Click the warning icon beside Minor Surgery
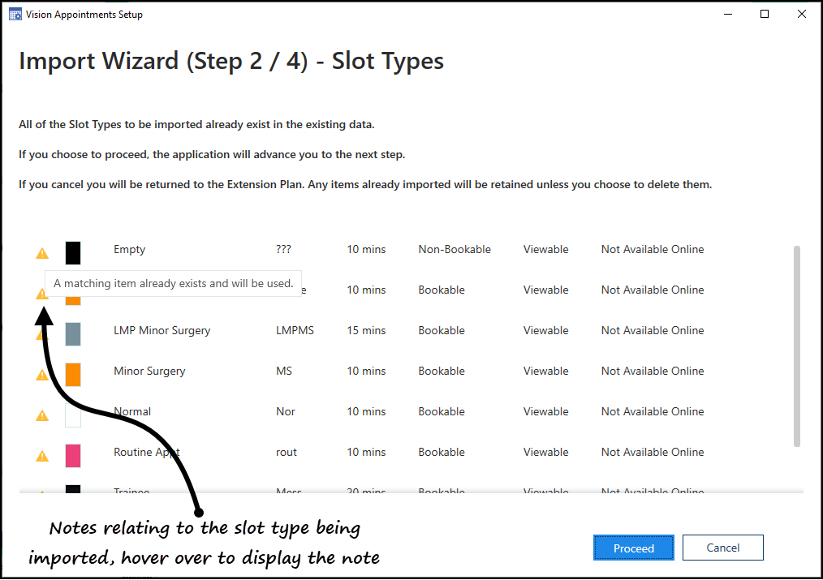This screenshot has height=580, width=823. (42, 375)
